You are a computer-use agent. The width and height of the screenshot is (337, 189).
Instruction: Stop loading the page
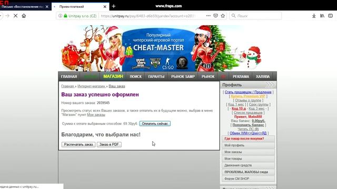[x=15, y=16]
